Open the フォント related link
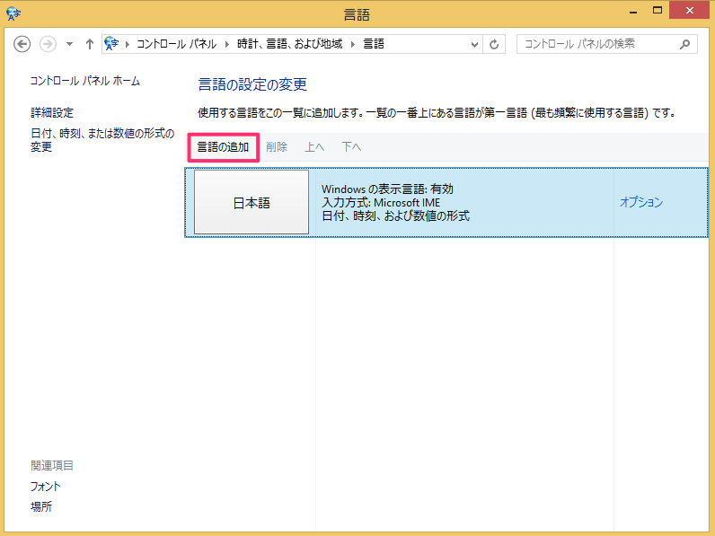 click(45, 487)
